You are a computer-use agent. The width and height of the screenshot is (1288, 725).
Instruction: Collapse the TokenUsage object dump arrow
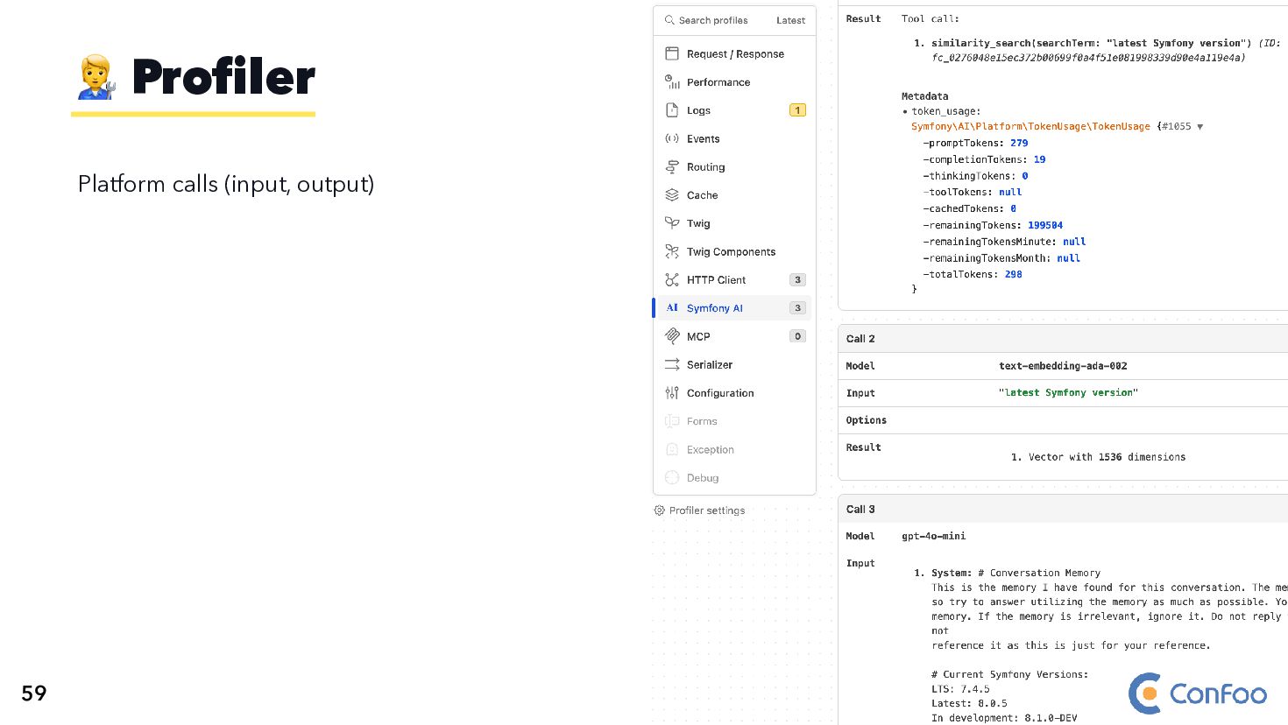[1200, 127]
